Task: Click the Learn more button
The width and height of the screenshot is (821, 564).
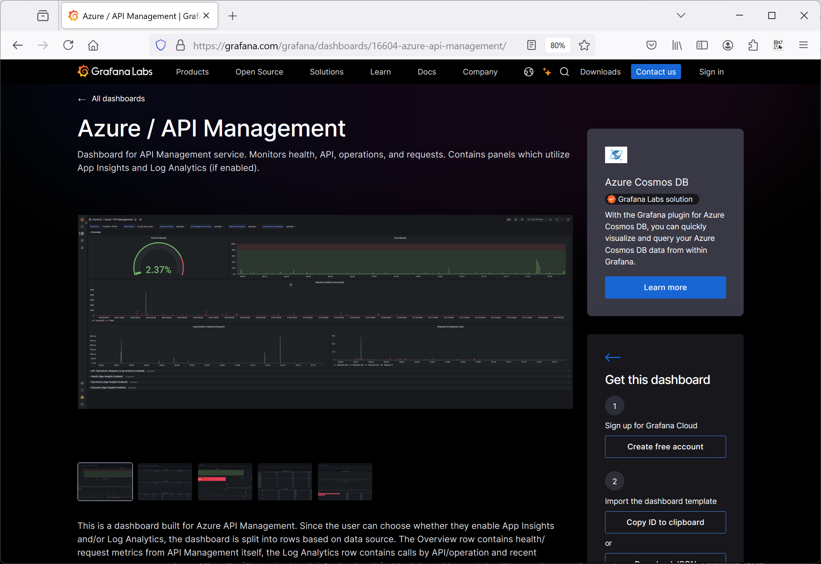Action: (665, 287)
